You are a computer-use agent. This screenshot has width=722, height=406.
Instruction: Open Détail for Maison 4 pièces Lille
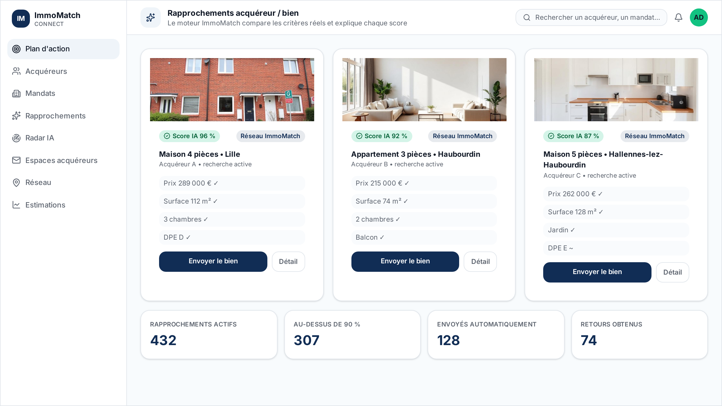pos(288,262)
